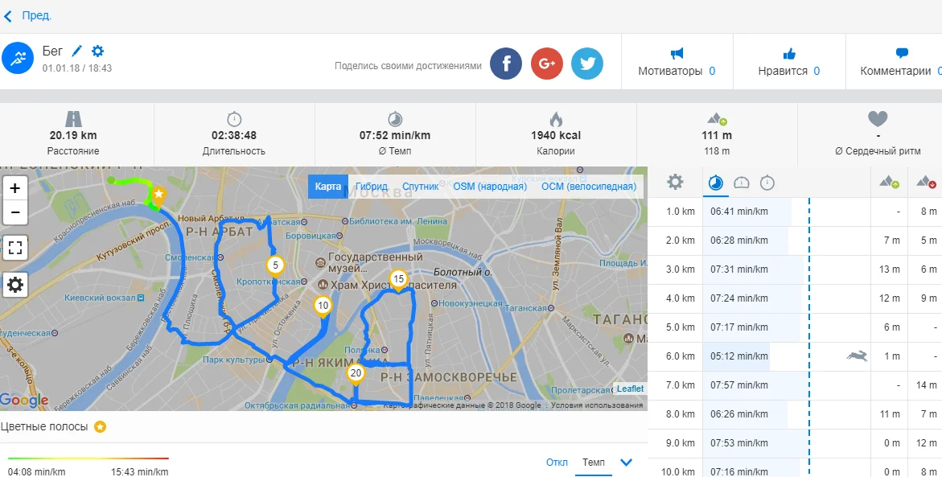Click ascent column header icon

pos(889,182)
